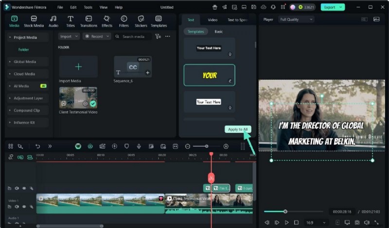Toggle the link icon at timeline left
This screenshot has width=389, height=228.
click(x=11, y=157)
